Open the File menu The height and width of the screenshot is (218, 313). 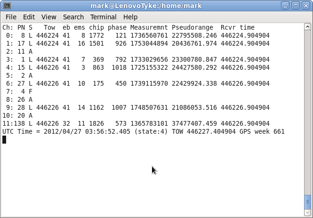pos(10,17)
